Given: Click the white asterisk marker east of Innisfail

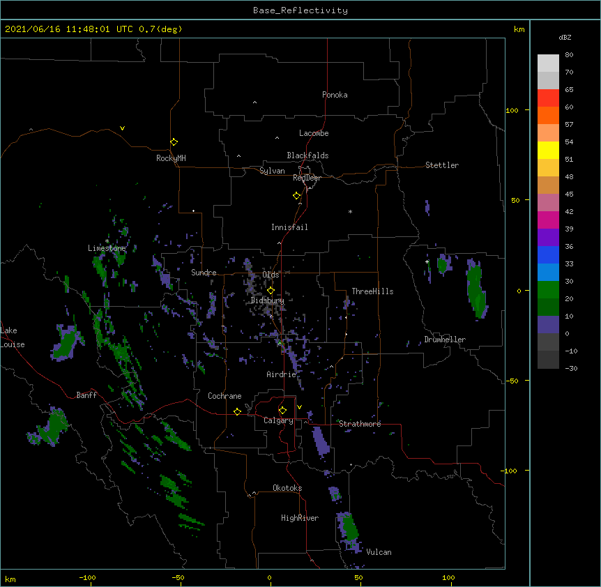Looking at the screenshot, I should pos(350,211).
